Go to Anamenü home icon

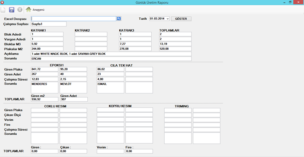pos(28,9)
